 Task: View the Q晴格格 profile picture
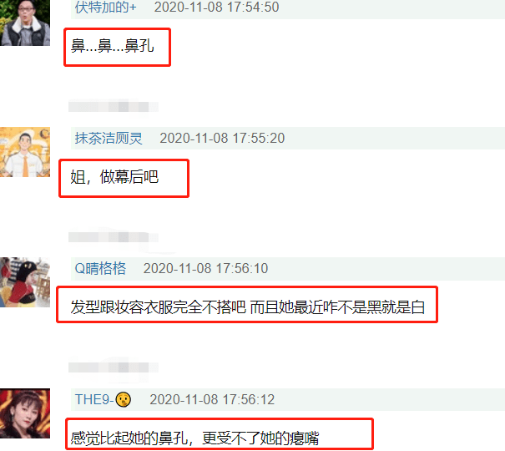[25, 282]
